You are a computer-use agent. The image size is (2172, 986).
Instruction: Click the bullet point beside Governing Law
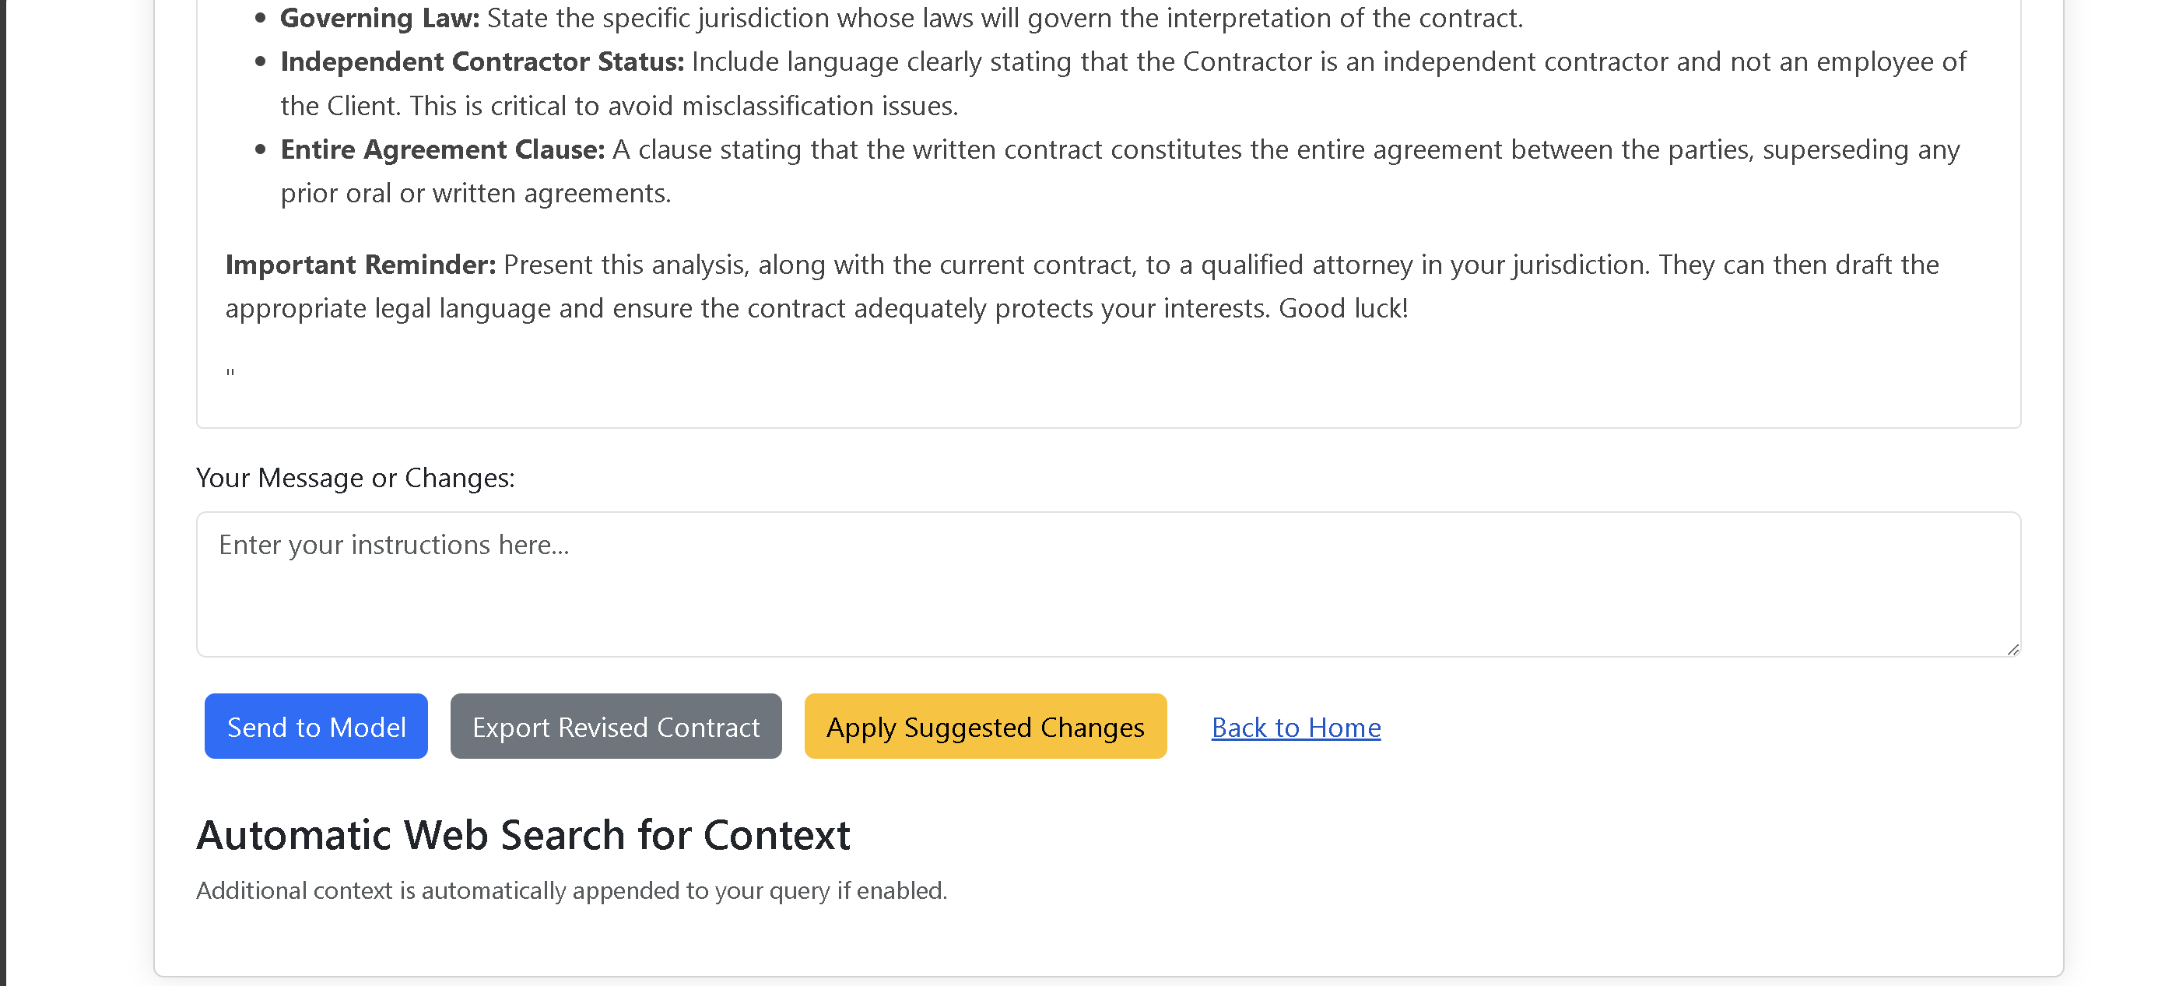pos(261,18)
